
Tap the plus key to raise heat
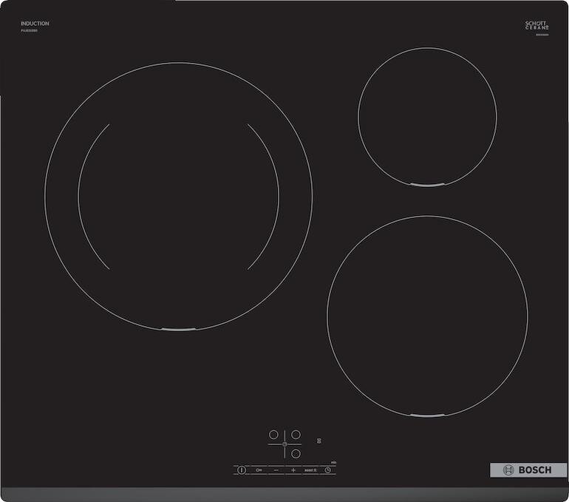point(293,470)
